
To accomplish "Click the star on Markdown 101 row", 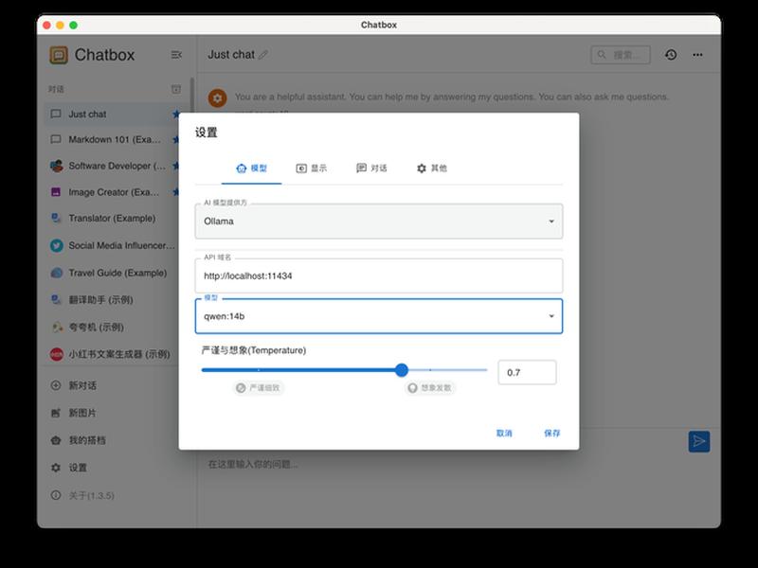I will [176, 139].
